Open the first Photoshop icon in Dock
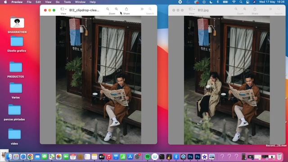Image resolution: width=288 pixels, height=162 pixels. [190, 157]
